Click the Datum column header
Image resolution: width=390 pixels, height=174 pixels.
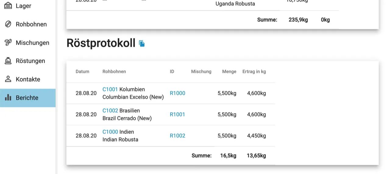(x=82, y=71)
